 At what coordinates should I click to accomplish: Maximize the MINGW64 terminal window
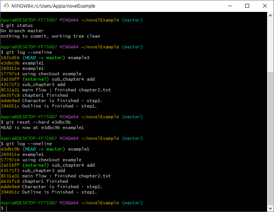tap(247, 6)
